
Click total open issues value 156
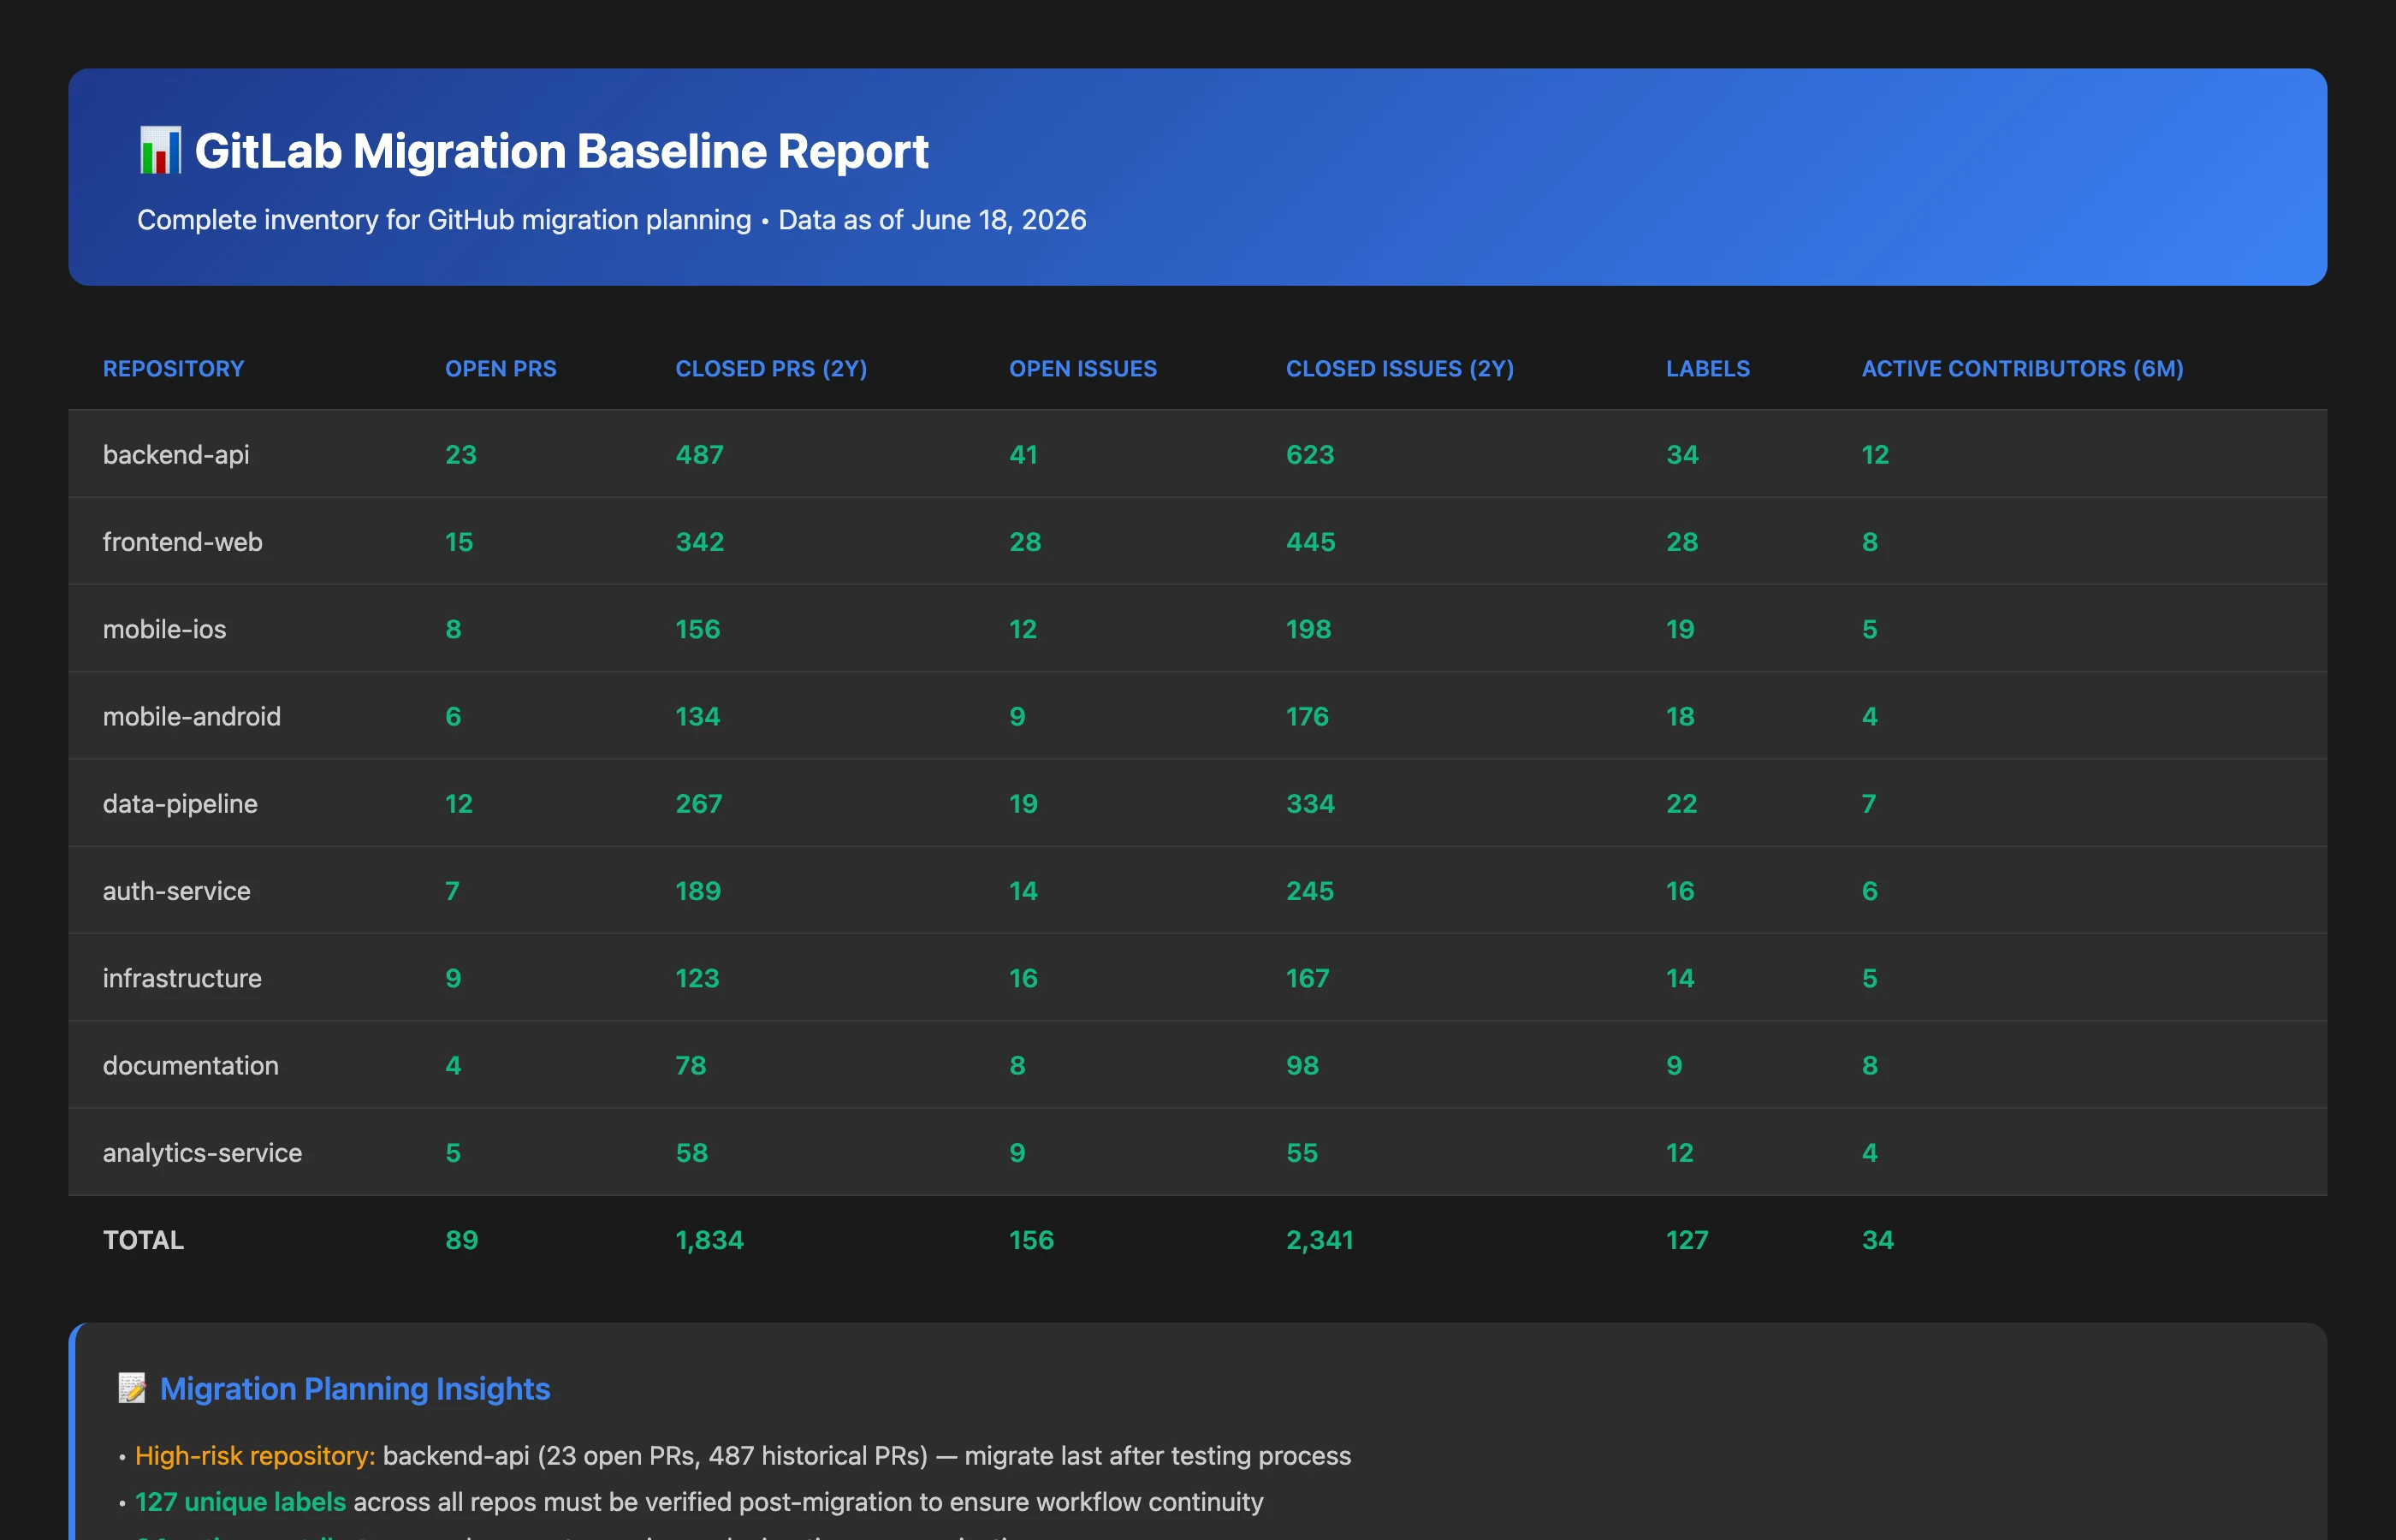pyautogui.click(x=1031, y=1240)
